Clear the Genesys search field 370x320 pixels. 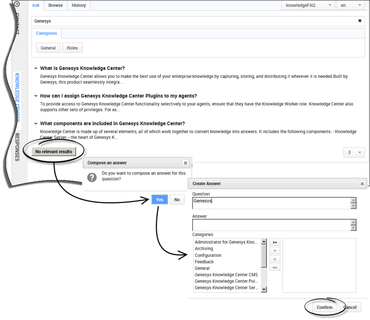pos(360,21)
